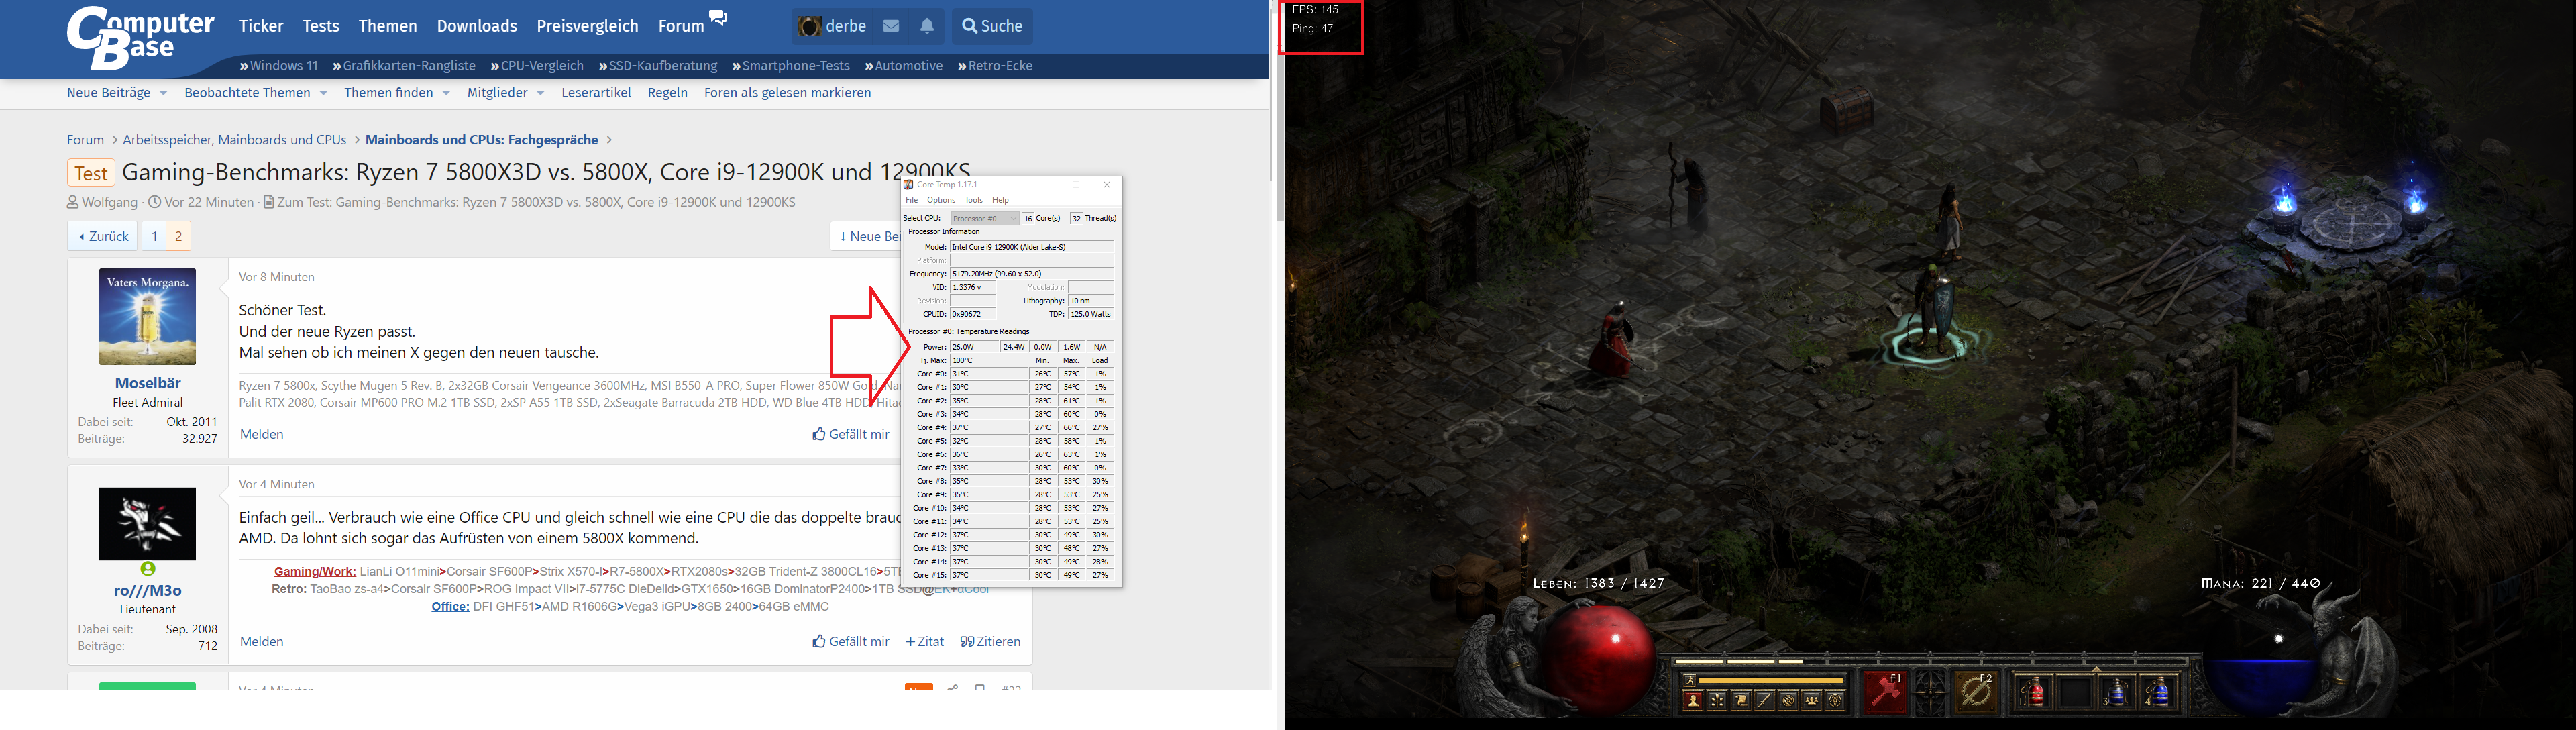Open the skill tree icon

pos(1717,701)
